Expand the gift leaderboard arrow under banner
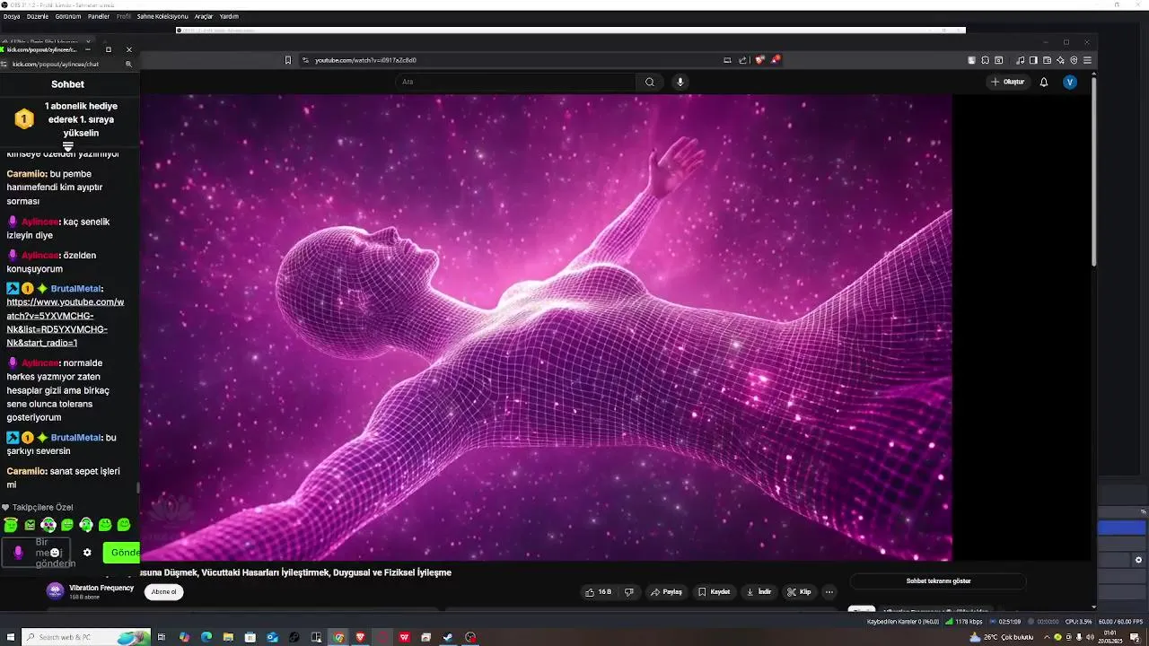The width and height of the screenshot is (1149, 646). point(67,146)
